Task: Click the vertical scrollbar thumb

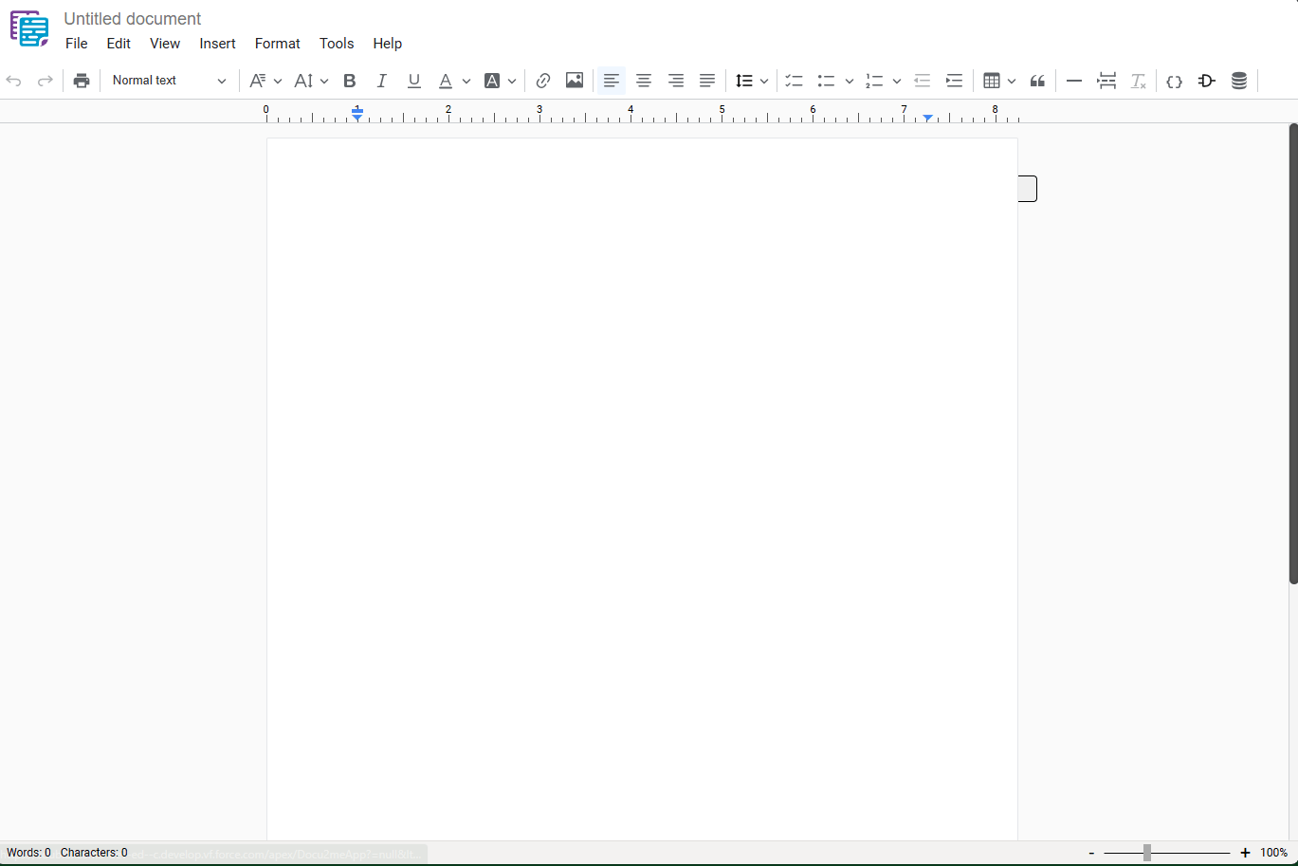Action: 1293,354
